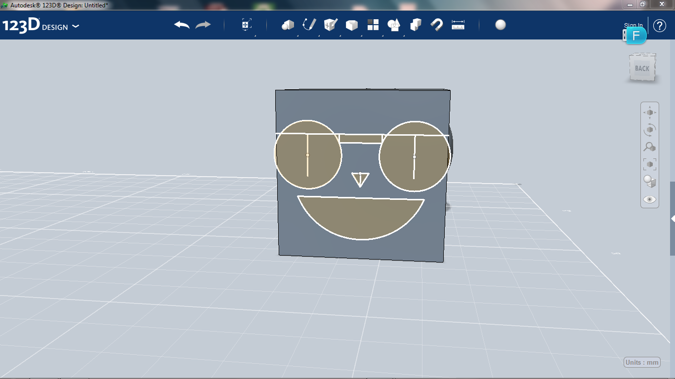Open the Pattern tools
The width and height of the screenshot is (675, 379).
coord(373,25)
